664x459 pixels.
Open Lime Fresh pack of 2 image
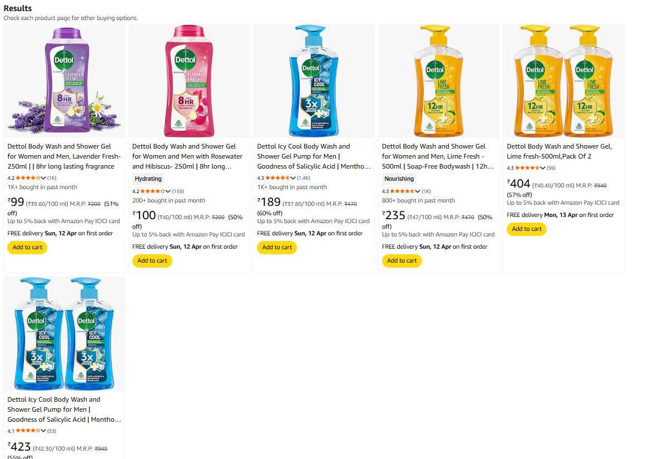563,81
